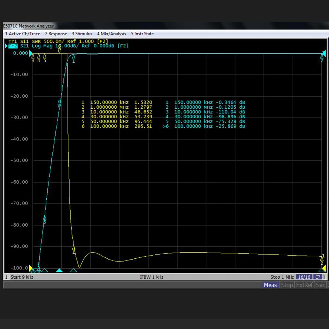Click the S21 marker 2 readout -0.1205 dB

point(230,107)
